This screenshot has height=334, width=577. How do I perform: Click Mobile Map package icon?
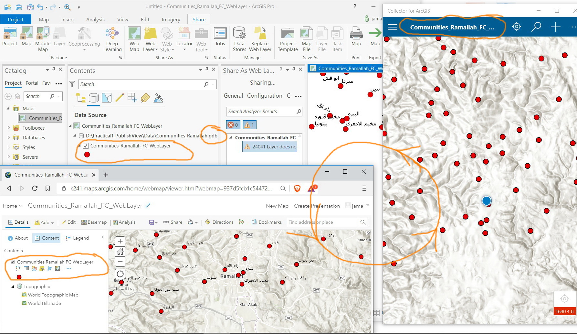coord(43,39)
